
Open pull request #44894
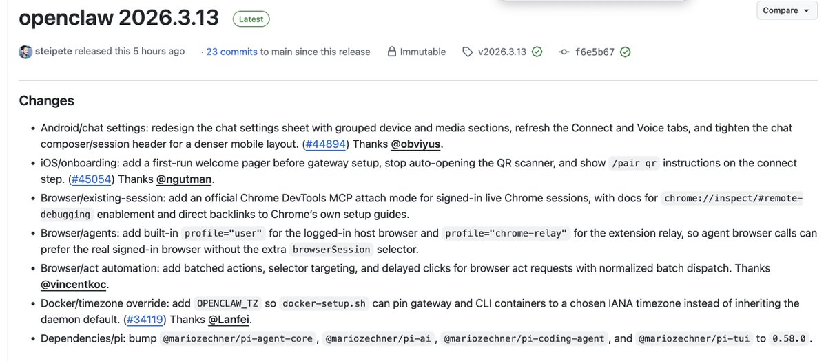coord(327,144)
